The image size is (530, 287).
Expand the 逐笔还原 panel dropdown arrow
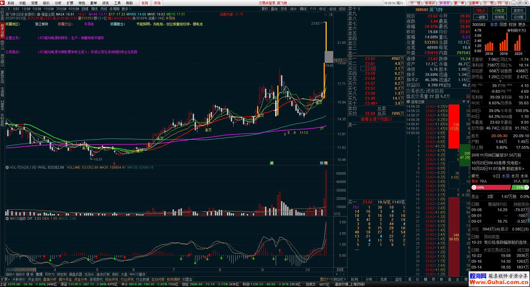pos(409,102)
